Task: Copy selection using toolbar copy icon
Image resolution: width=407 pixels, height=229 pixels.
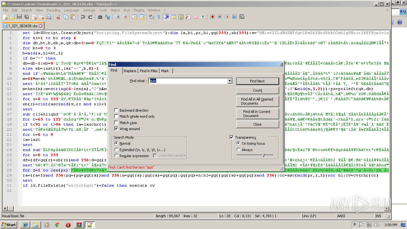Action: [66, 17]
